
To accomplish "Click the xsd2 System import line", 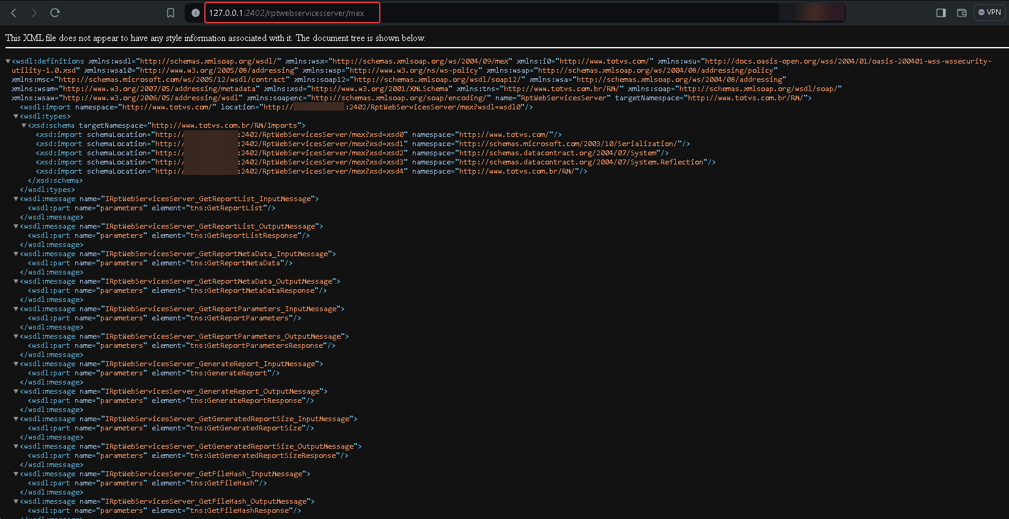I will [x=352, y=153].
